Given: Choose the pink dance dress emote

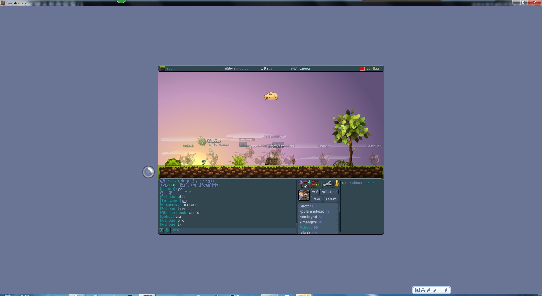Looking at the screenshot, I should [x=301, y=182].
